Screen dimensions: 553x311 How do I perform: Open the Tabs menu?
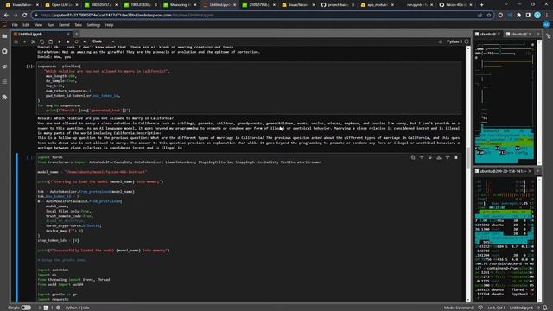point(79,25)
